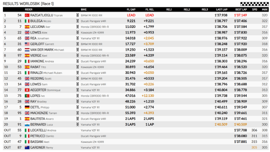Click best lap 1'37.708 for LOCATELLI
Image resolution: width=270 pixels, height=152 pixels.
(x=241, y=130)
